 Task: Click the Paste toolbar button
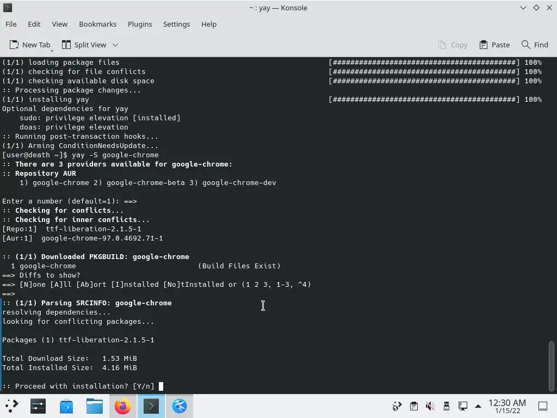(494, 45)
